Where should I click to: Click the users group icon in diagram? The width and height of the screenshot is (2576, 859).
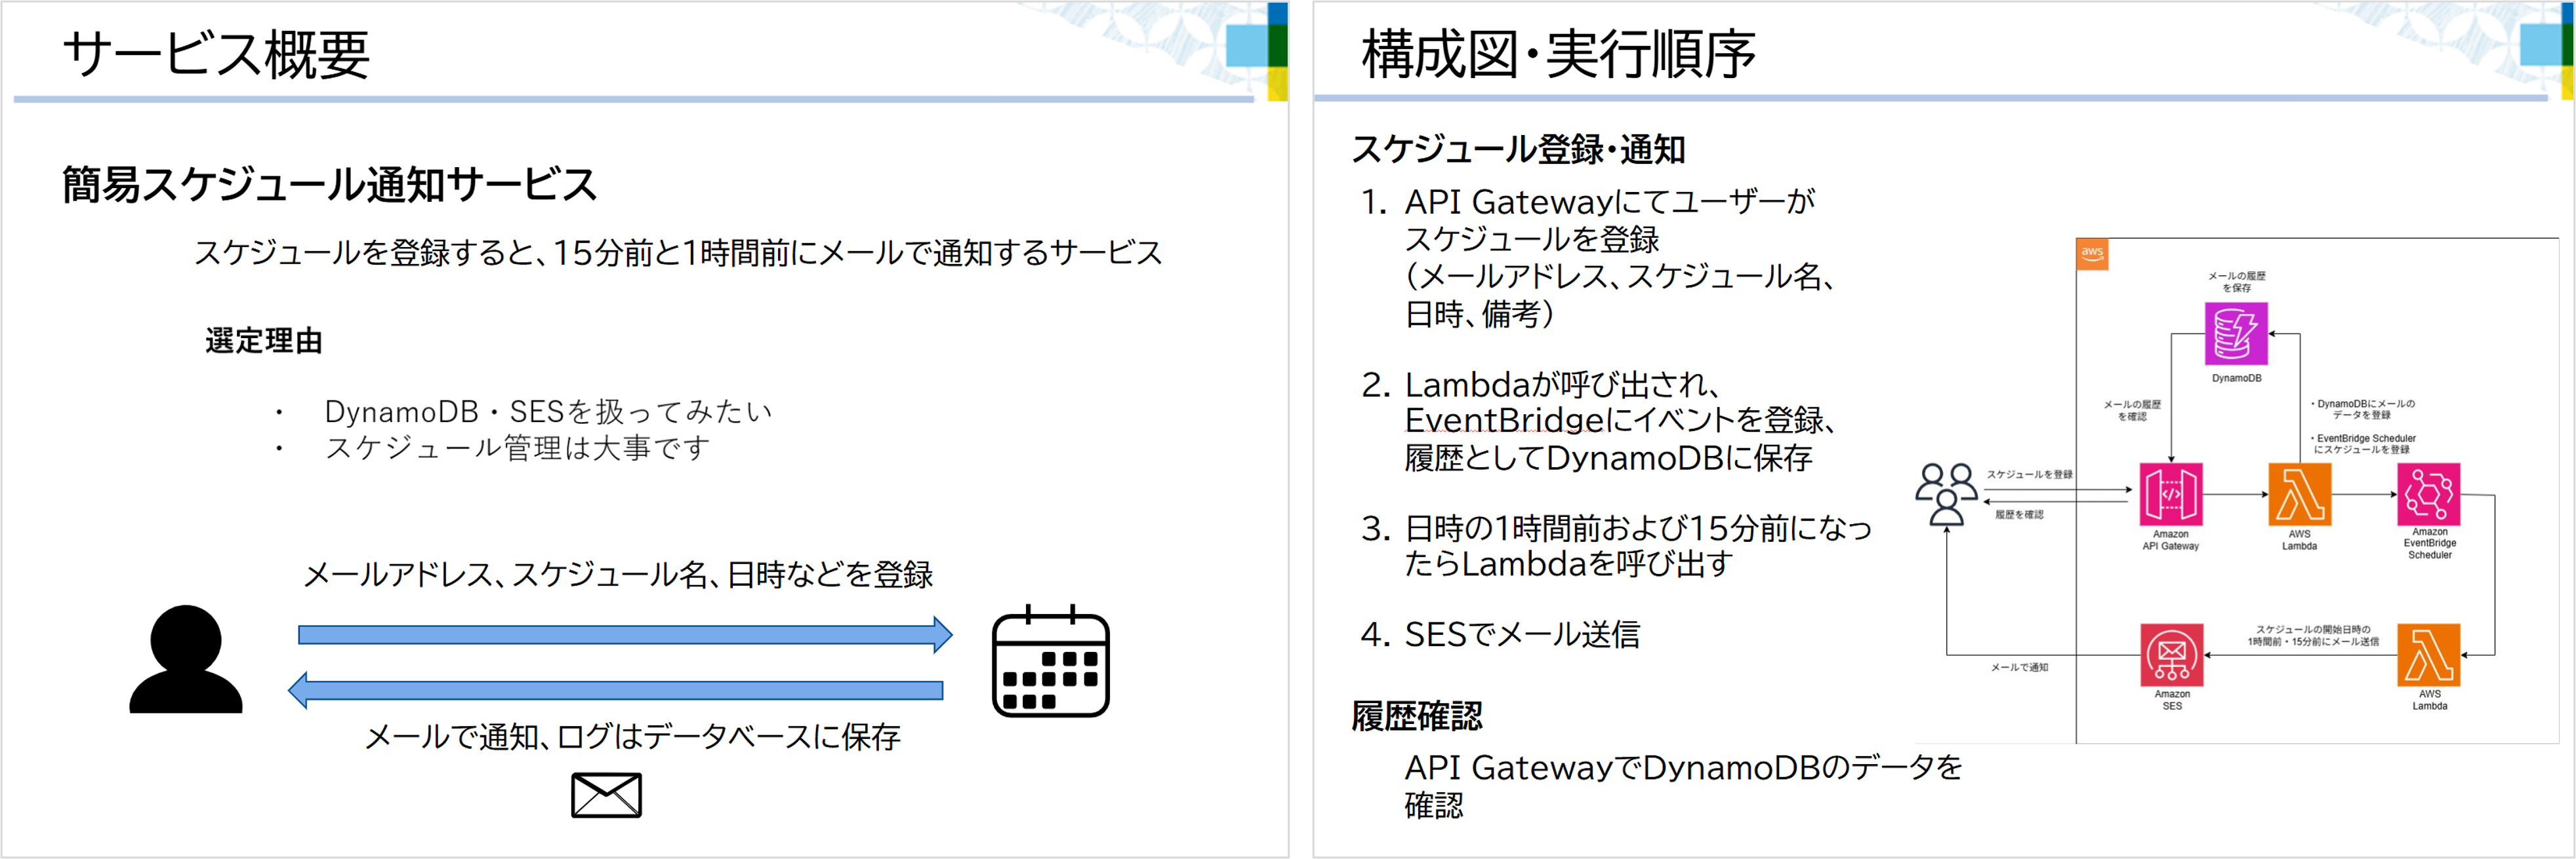(1945, 493)
